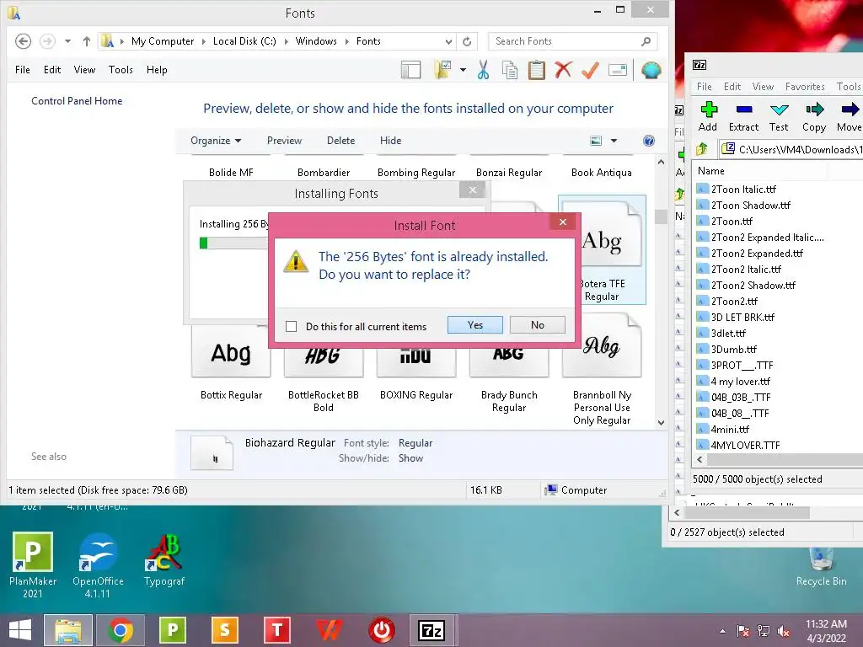Screen dimensions: 863x647
Task: Click the Properties icon next to the checkmark
Action: [x=618, y=70]
